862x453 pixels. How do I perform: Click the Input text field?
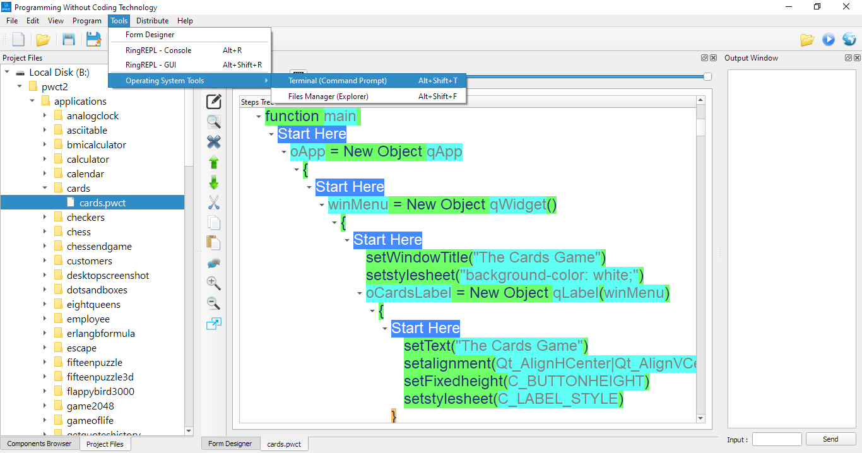776,439
